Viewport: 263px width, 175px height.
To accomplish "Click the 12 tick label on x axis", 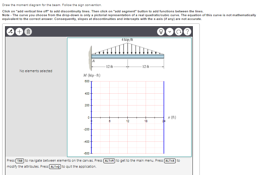I will pos(128,121).
